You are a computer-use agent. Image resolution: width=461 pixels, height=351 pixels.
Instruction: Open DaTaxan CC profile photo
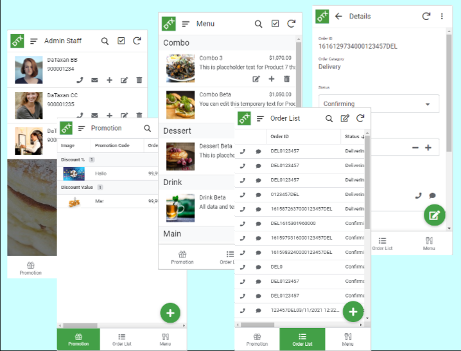pos(29,105)
